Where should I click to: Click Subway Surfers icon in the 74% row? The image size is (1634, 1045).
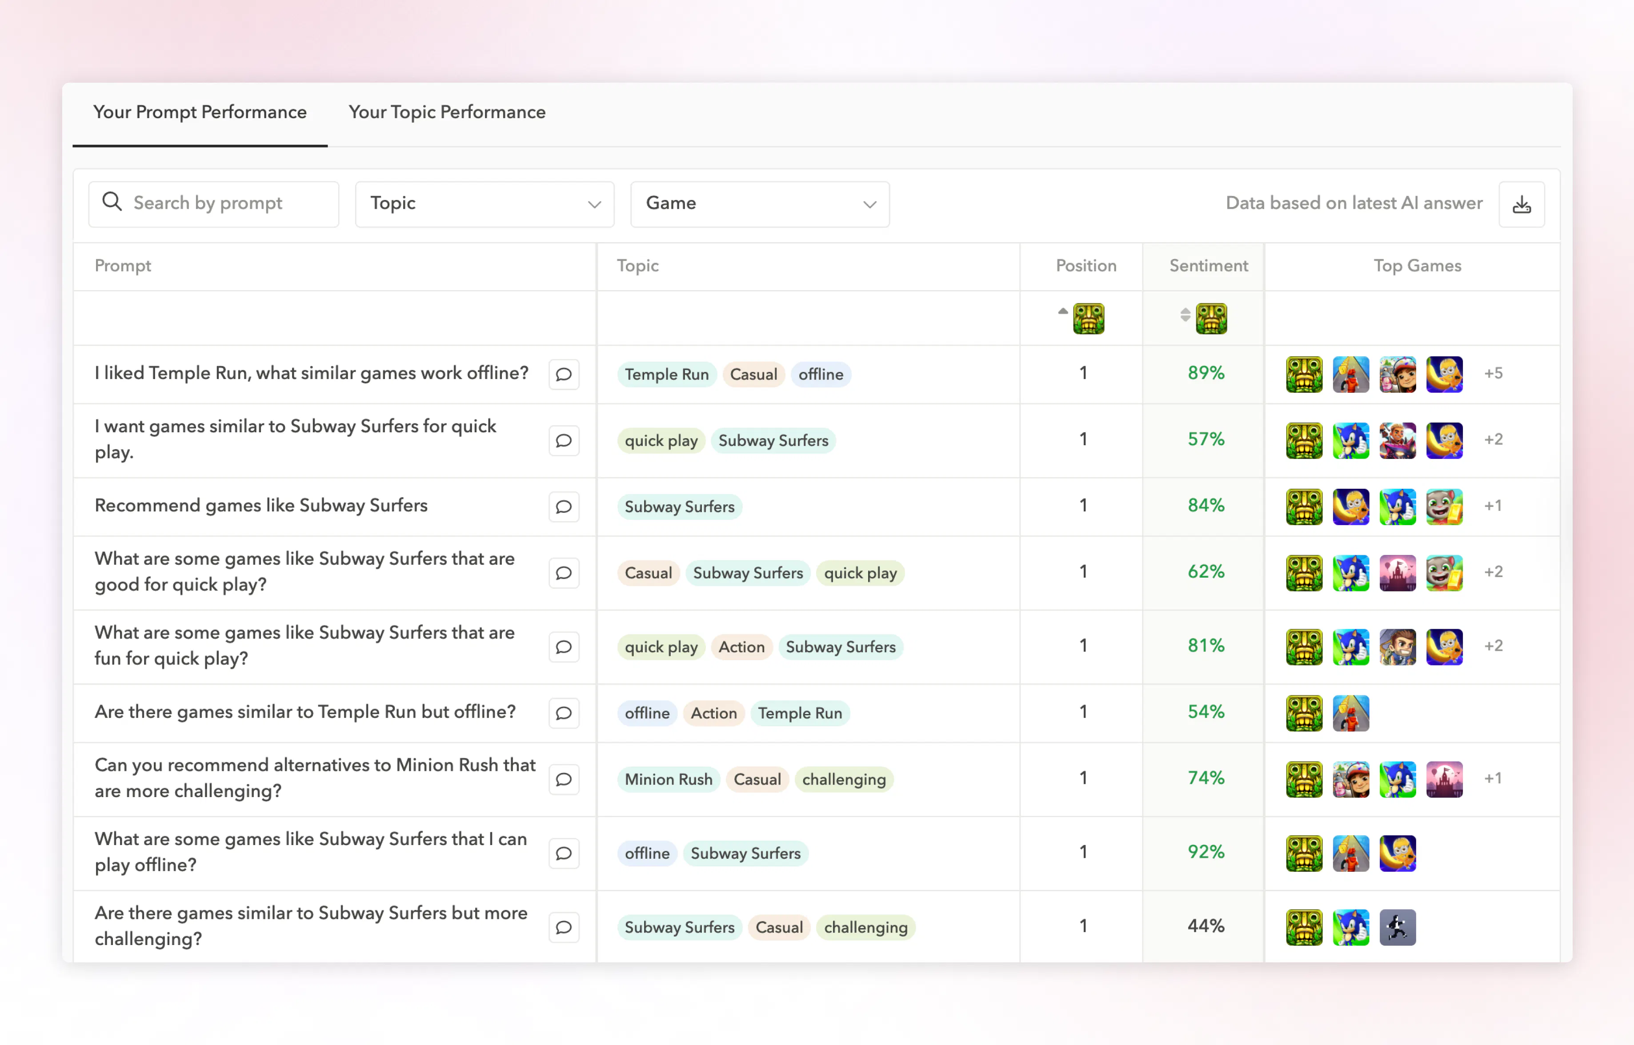[1350, 779]
